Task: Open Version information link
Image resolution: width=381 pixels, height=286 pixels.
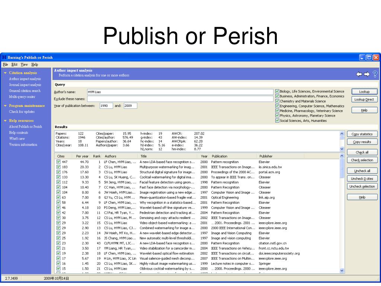Action: (x=23, y=144)
